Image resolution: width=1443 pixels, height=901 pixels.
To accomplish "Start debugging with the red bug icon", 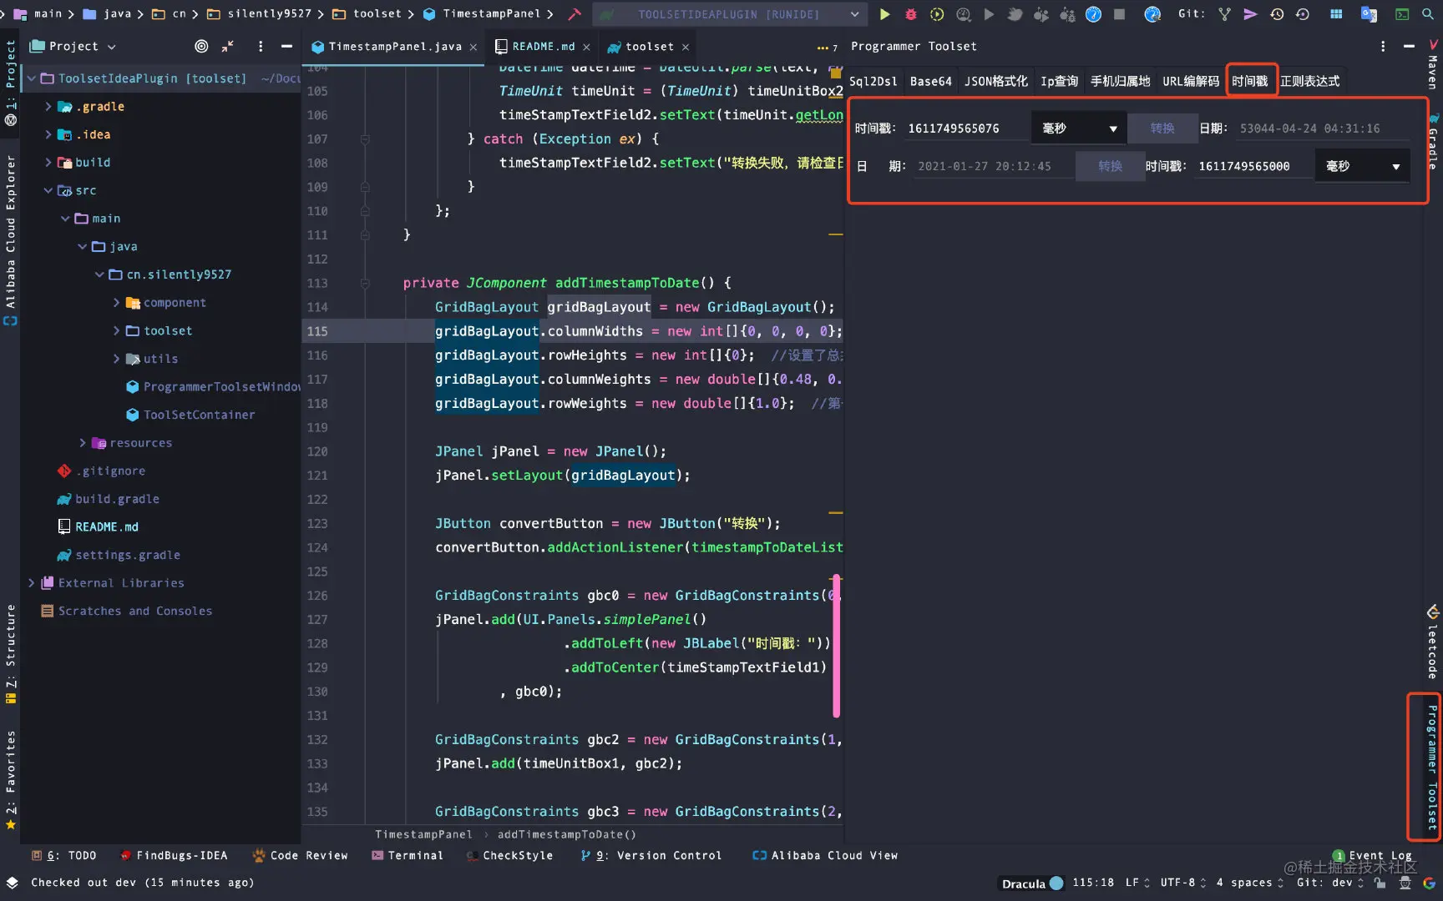I will [910, 14].
